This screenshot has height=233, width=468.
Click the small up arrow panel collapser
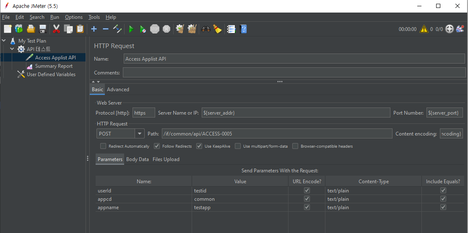pyautogui.click(x=94, y=82)
